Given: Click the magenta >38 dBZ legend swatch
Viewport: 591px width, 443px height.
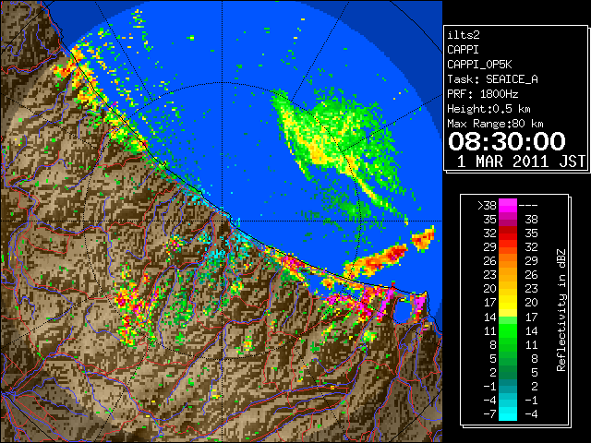Looking at the screenshot, I should 508,205.
